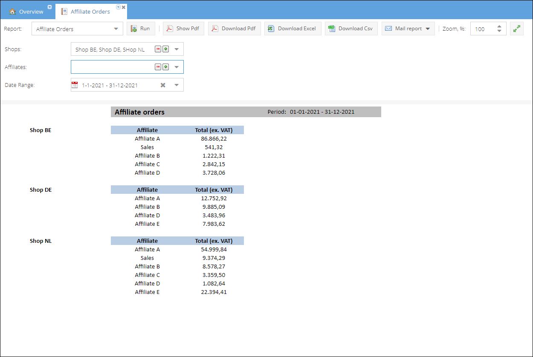Click the value 2.842,15
Viewport: 533px width, 357px height.
(214, 164)
